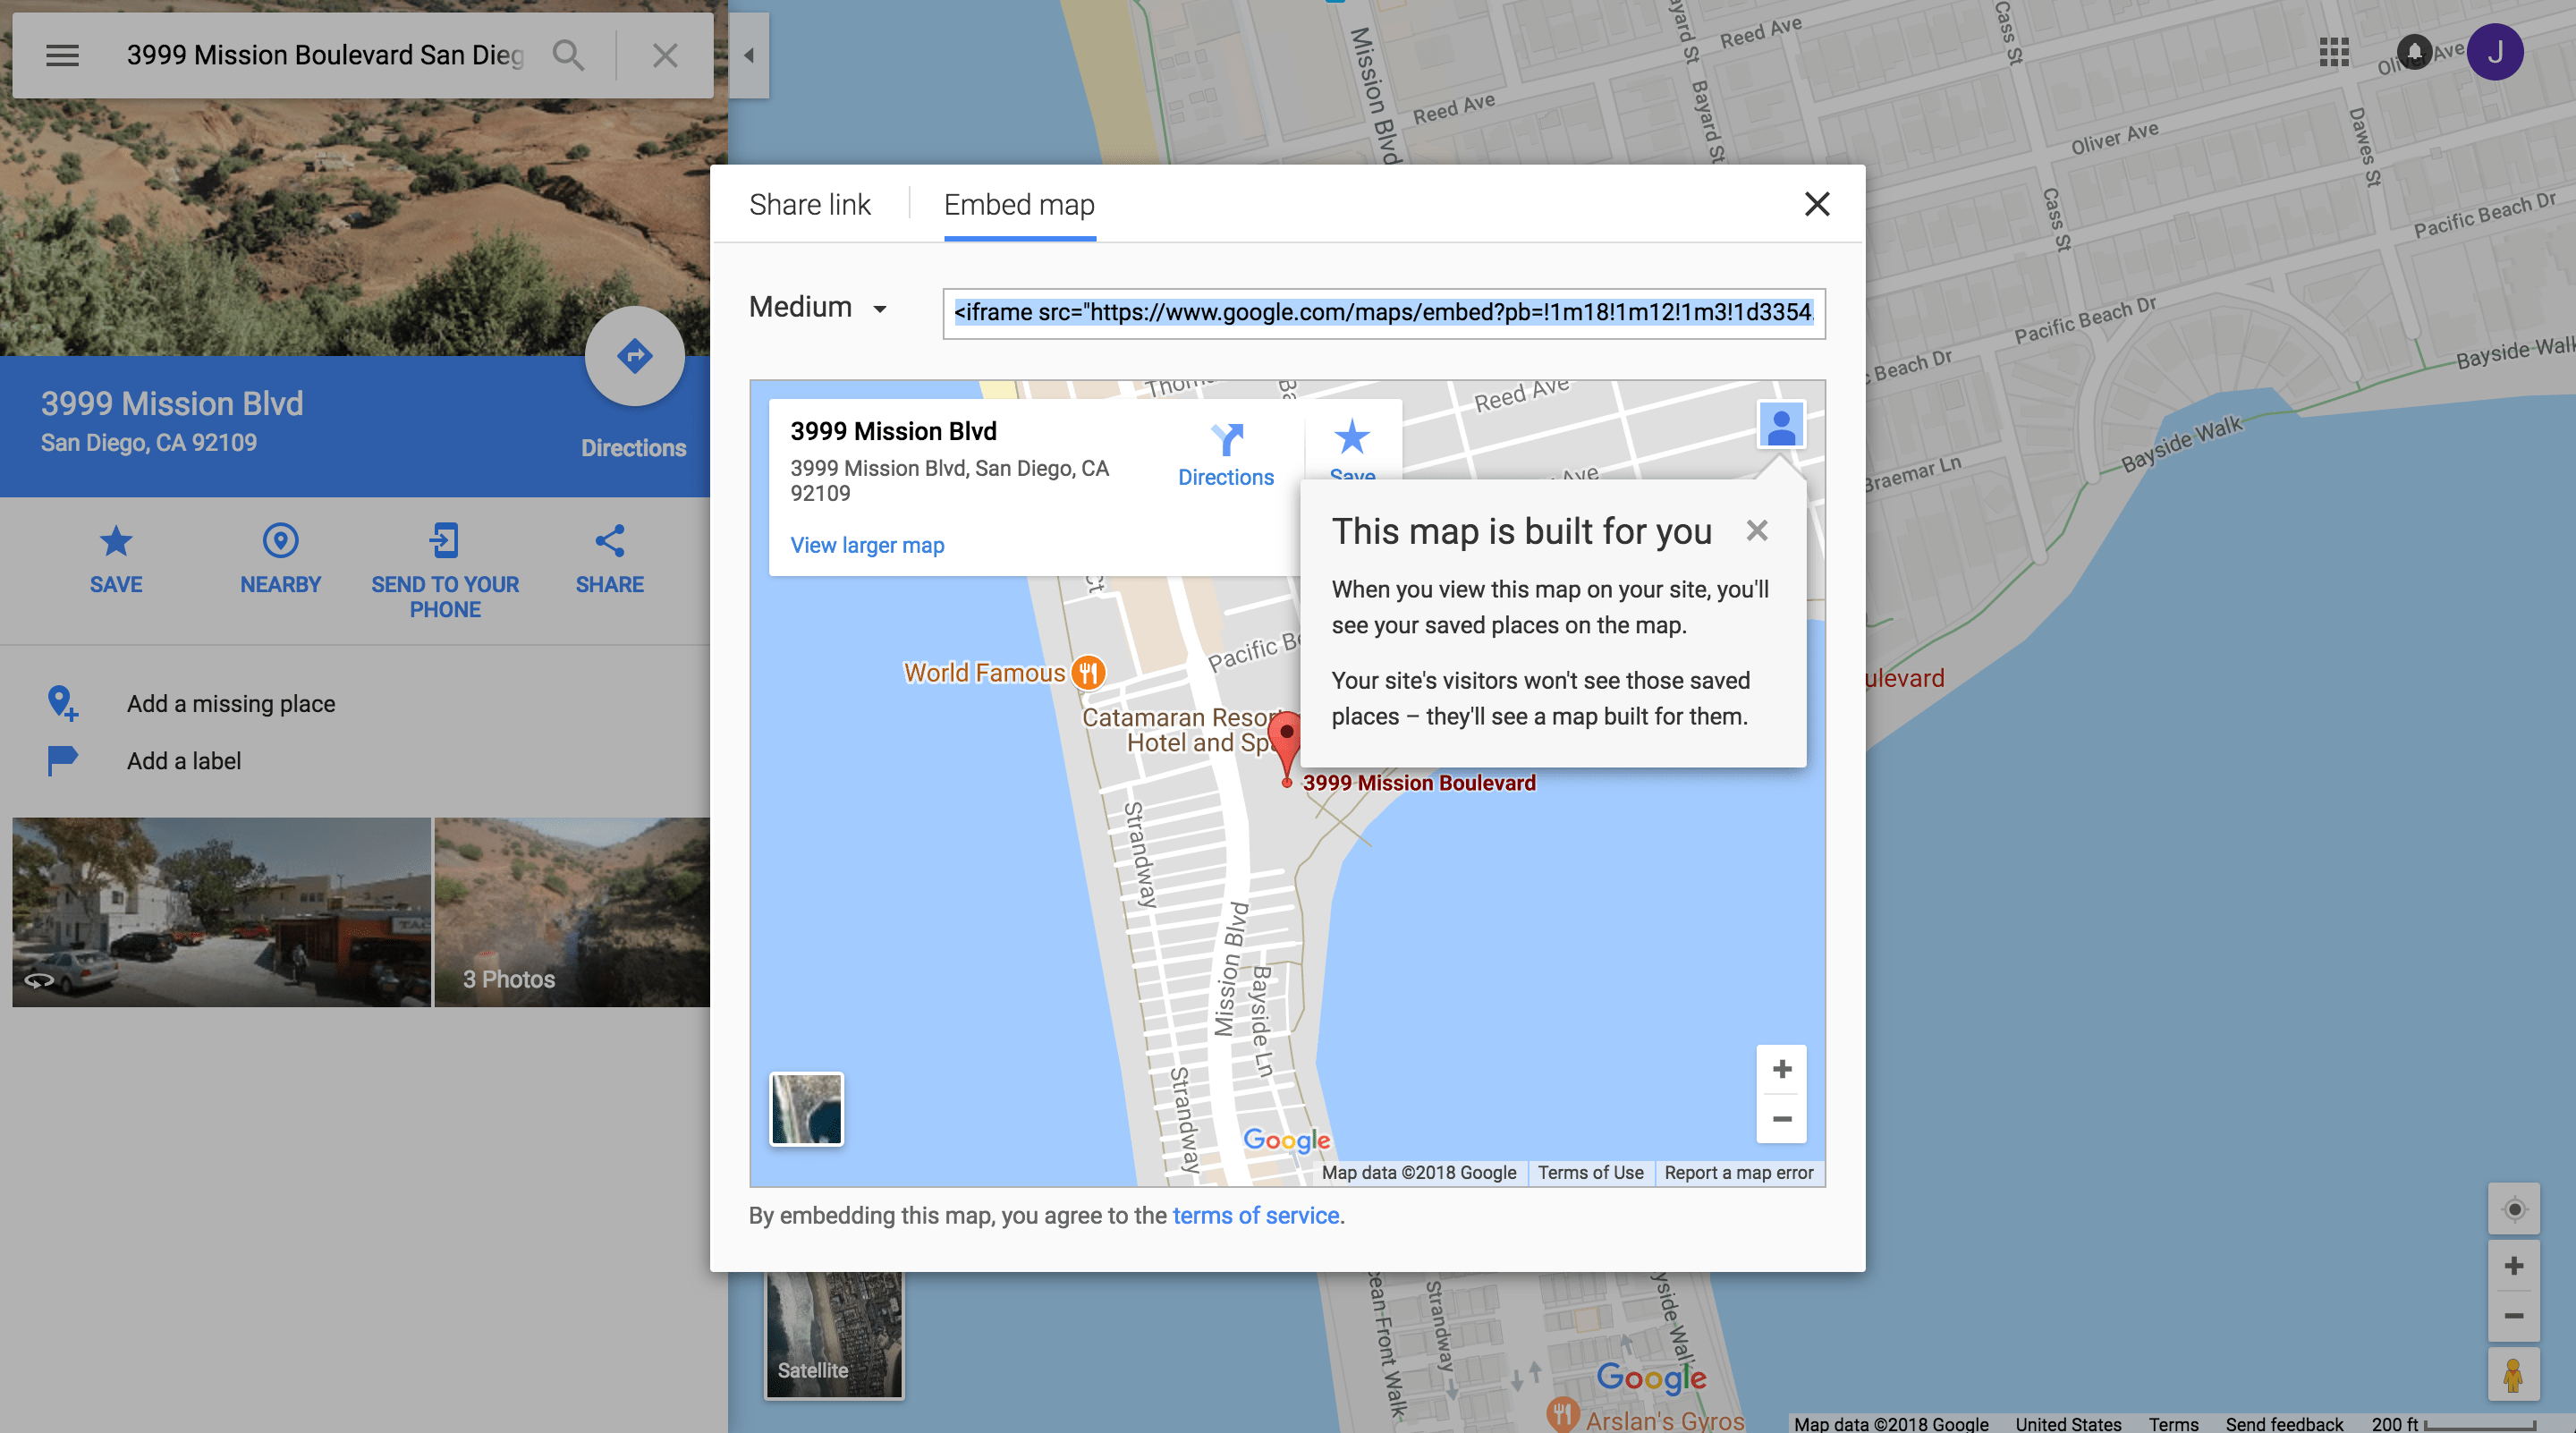This screenshot has width=2576, height=1433.
Task: Get directions using the circular Directions icon
Action: tap(634, 355)
